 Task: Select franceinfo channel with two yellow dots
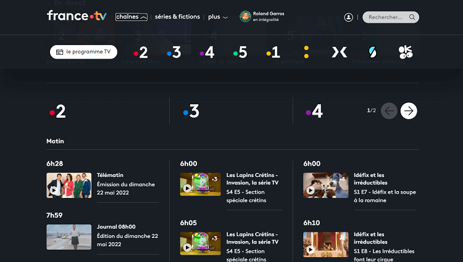coord(306,52)
